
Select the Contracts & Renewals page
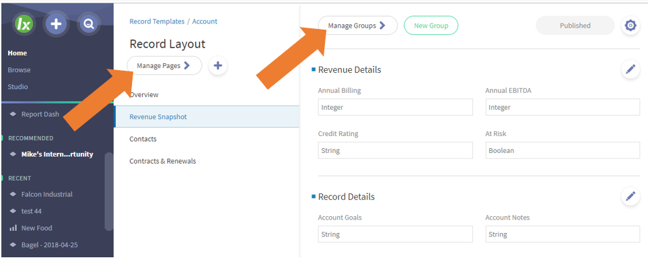click(162, 161)
